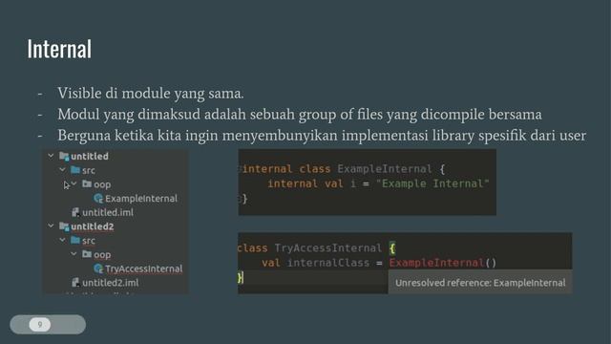This screenshot has height=344, width=611.
Task: Collapse the oop package under untitled2
Action: point(74,254)
